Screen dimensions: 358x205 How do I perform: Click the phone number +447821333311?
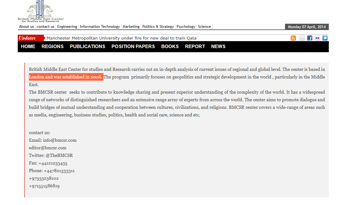tap(59, 171)
